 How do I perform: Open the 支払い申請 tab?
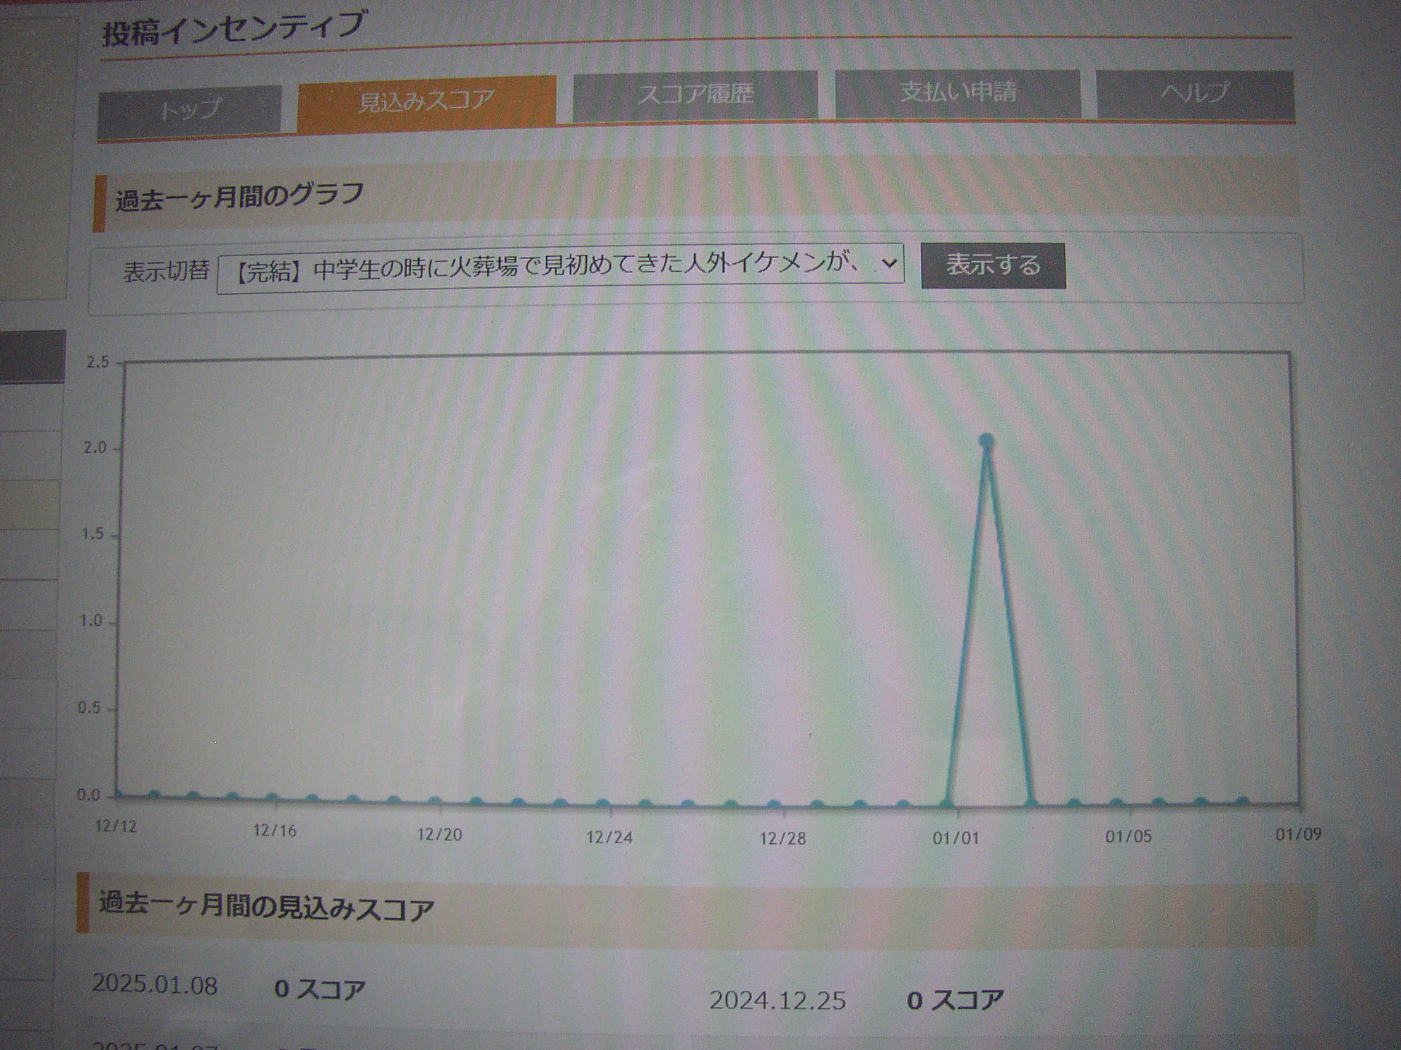tap(958, 92)
